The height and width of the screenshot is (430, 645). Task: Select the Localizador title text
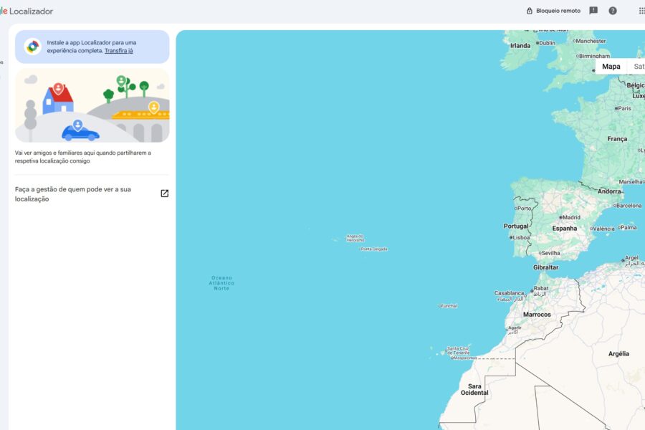31,11
